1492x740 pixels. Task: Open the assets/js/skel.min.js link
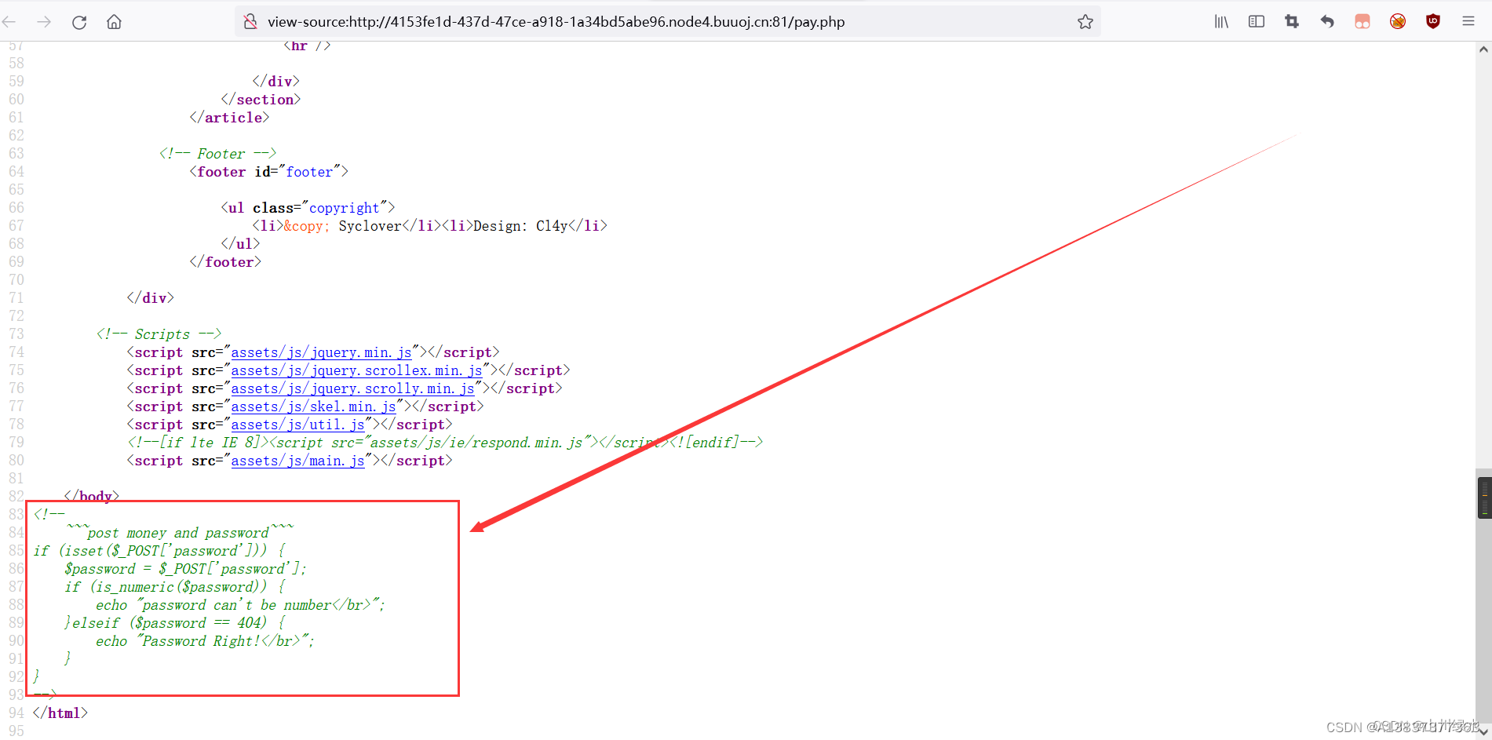(x=313, y=406)
